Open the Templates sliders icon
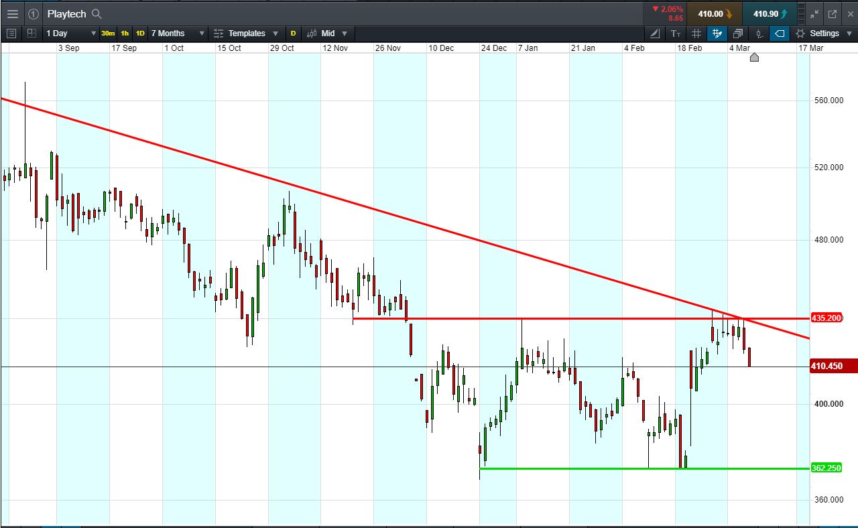858x528 pixels. click(x=219, y=33)
